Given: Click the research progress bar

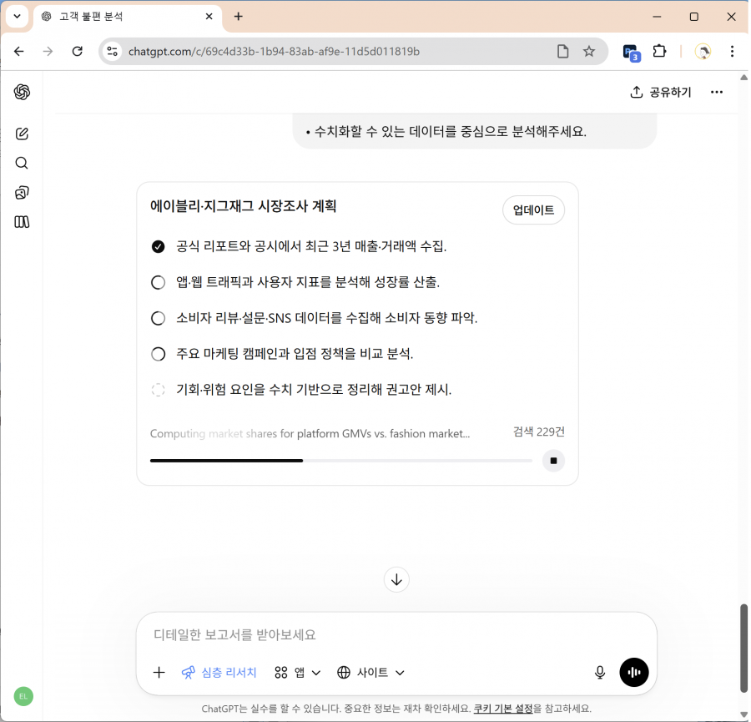Looking at the screenshot, I should click(x=340, y=461).
